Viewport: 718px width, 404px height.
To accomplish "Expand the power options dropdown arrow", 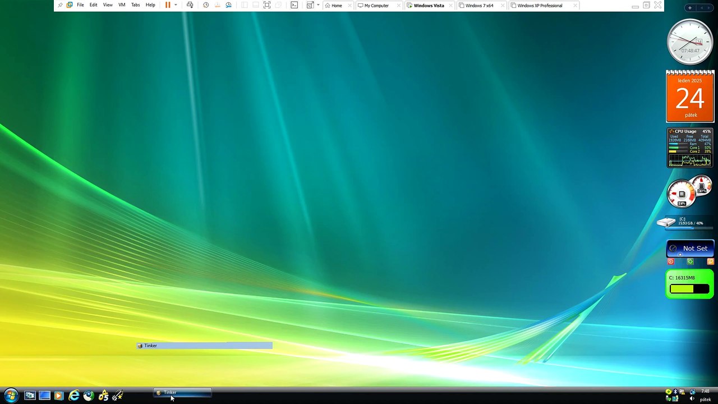I will coord(176,5).
